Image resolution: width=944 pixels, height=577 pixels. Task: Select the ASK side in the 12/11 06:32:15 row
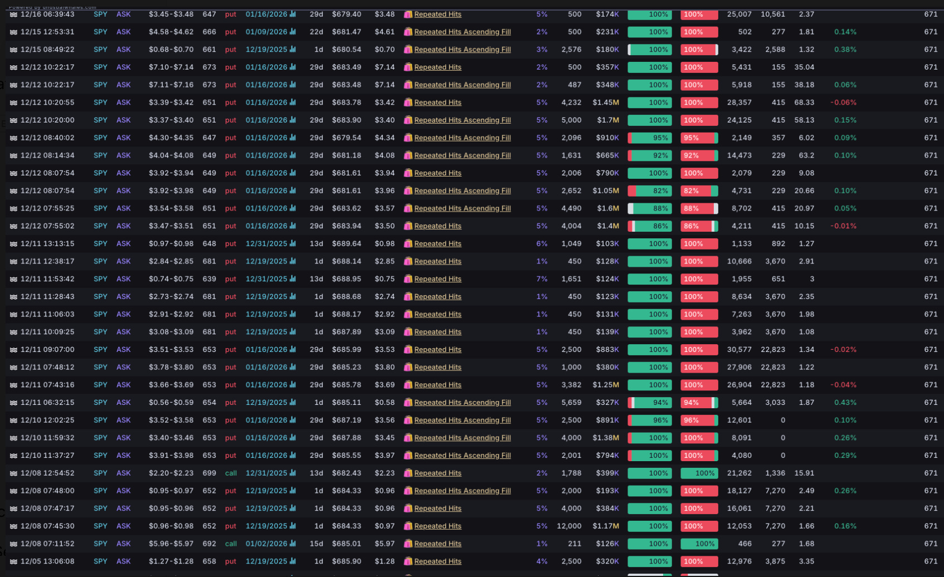pyautogui.click(x=123, y=402)
